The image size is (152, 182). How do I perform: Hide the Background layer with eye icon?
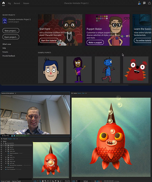pyautogui.click(x=1, y=167)
